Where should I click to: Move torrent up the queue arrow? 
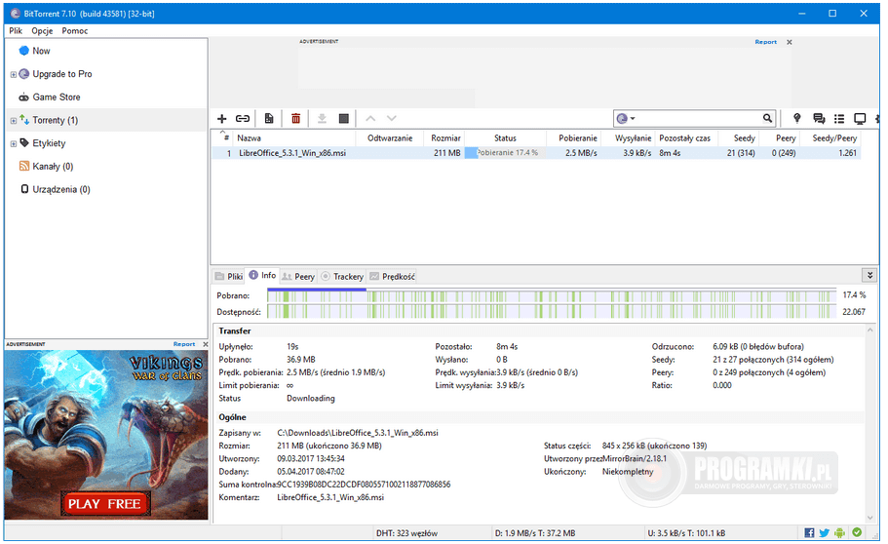pyautogui.click(x=370, y=118)
